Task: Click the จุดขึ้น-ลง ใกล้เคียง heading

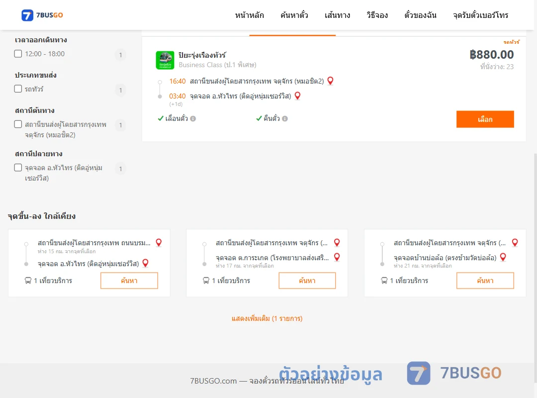Action: click(42, 216)
